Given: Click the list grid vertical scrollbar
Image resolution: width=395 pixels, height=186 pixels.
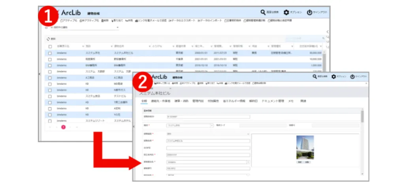Looking at the screenshot, I should (x=324, y=62).
